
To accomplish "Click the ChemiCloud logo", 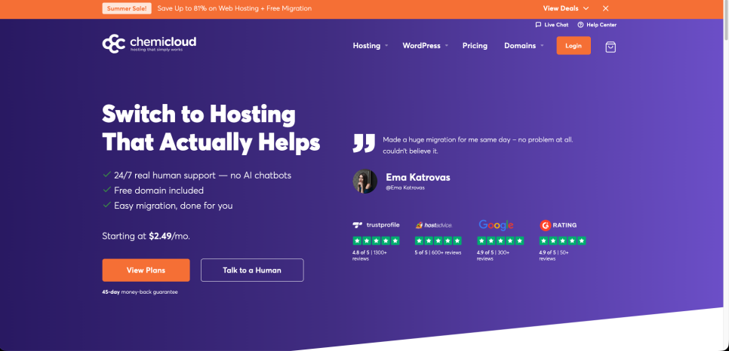I will [149, 44].
